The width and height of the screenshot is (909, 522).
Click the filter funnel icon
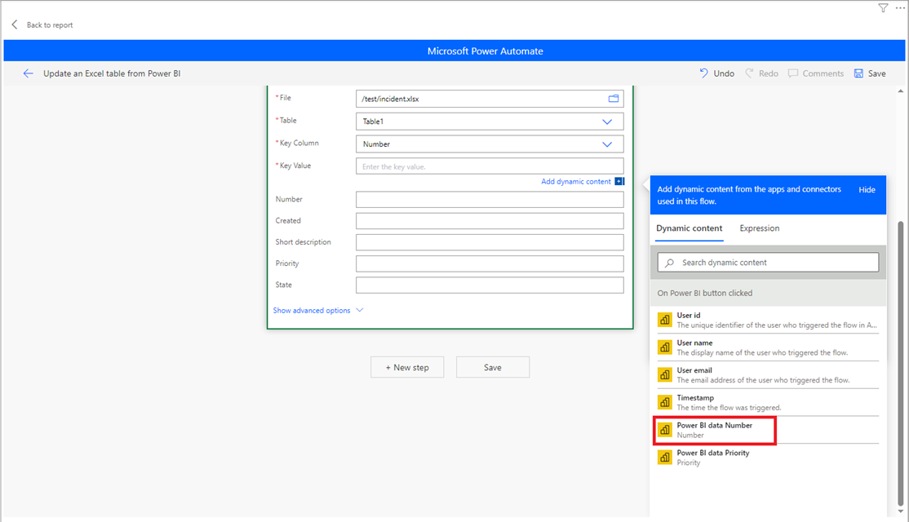click(x=883, y=8)
